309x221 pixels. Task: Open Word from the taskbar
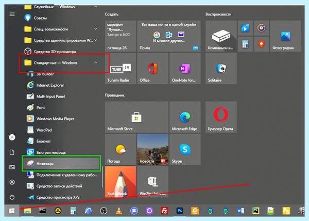241,211
